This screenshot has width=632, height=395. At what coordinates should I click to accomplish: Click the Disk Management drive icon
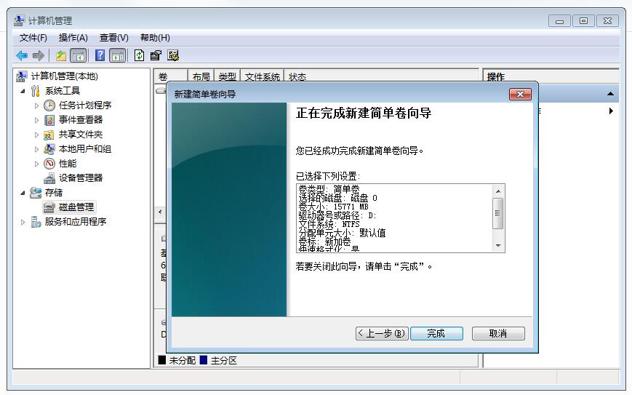coord(49,207)
